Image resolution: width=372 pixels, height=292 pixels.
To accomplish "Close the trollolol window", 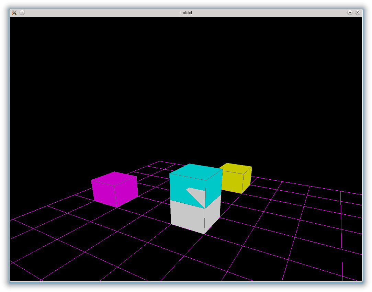I will pyautogui.click(x=358, y=13).
